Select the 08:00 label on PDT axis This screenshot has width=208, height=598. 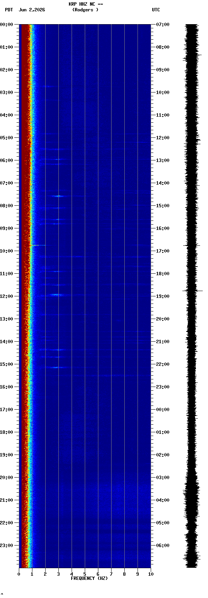(x=7, y=206)
